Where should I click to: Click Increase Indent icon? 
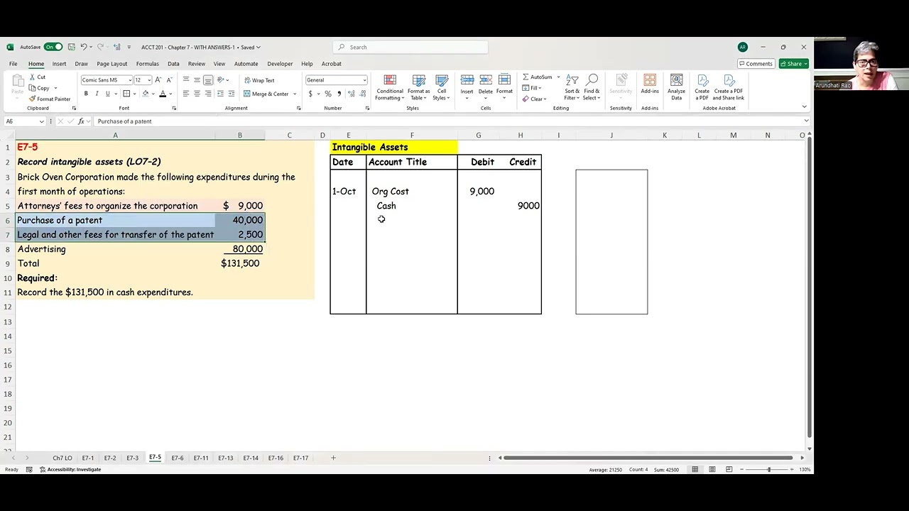coord(232,94)
